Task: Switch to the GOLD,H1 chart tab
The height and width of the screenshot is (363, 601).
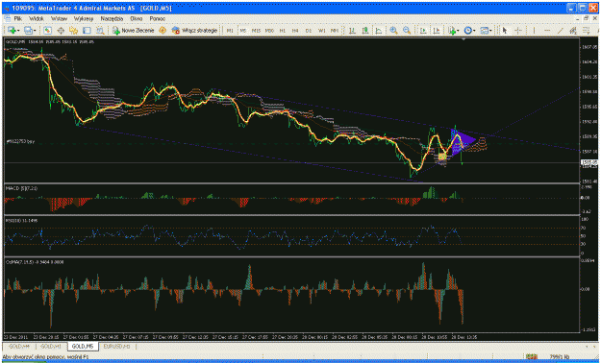Action: 51,346
